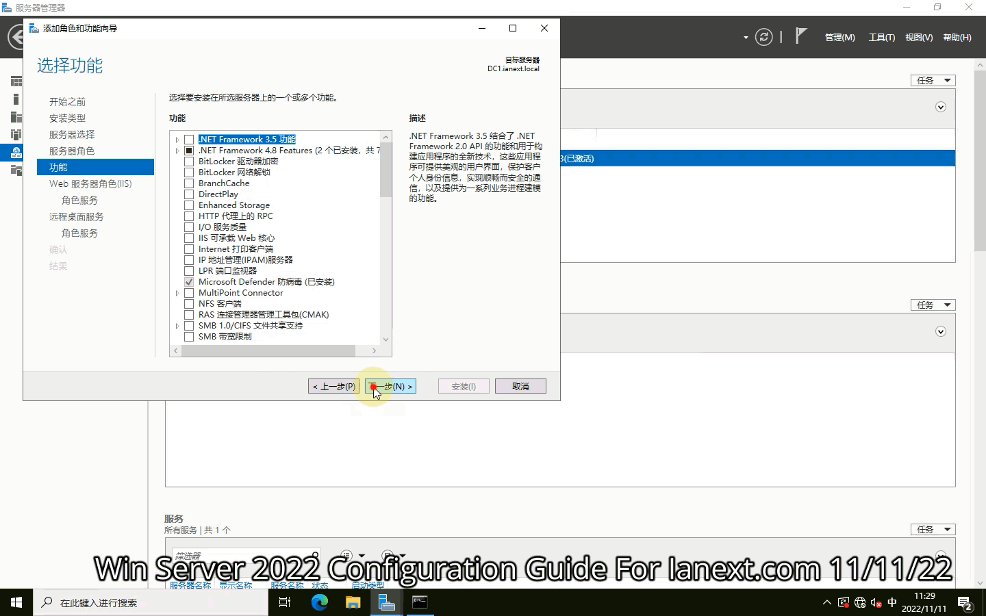Check the SMB 带宽限制 feature
Viewport: 986px width, 616px height.
[x=189, y=337]
